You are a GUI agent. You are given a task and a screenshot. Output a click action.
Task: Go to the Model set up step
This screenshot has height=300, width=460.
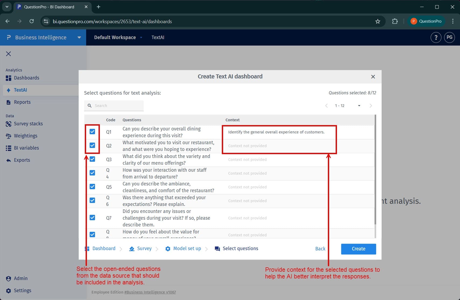(x=187, y=249)
